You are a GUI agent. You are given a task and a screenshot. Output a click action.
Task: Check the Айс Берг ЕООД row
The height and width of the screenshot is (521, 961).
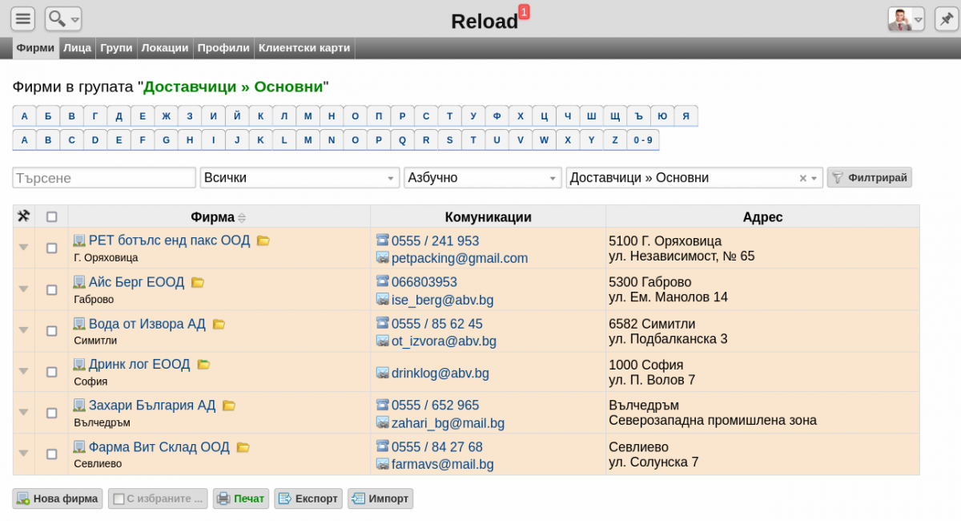tap(52, 289)
